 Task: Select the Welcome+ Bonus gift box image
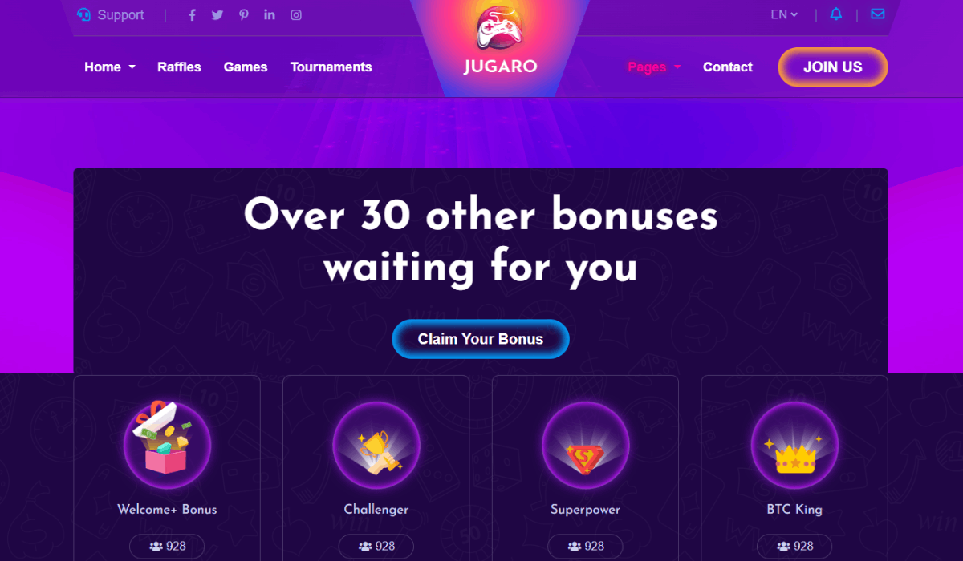click(x=167, y=446)
